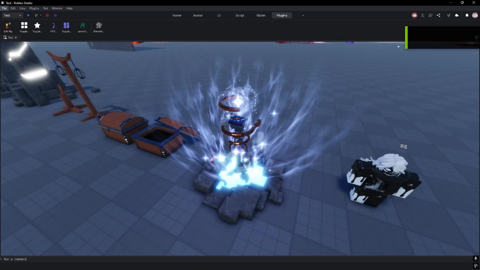Viewport: 480px width, 270px height.
Task: Open the Edit Rig plugin
Action: [7, 27]
